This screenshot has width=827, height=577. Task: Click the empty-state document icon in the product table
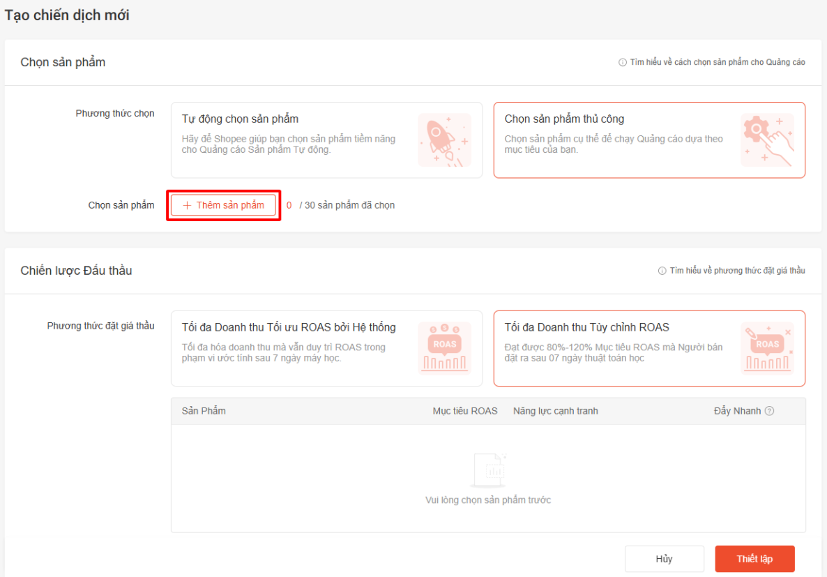click(488, 470)
